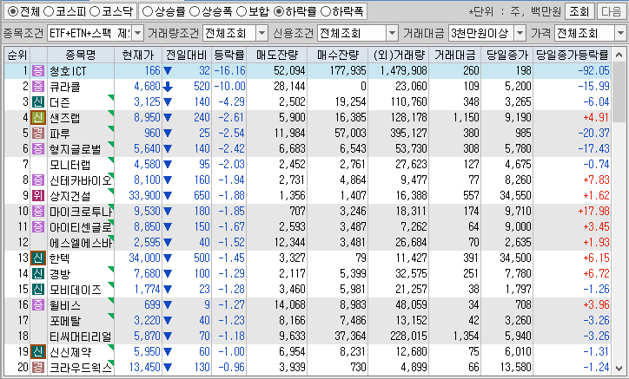Click the 증 badge beside 신테카바이오
This screenshot has height=379, width=629.
[38, 180]
